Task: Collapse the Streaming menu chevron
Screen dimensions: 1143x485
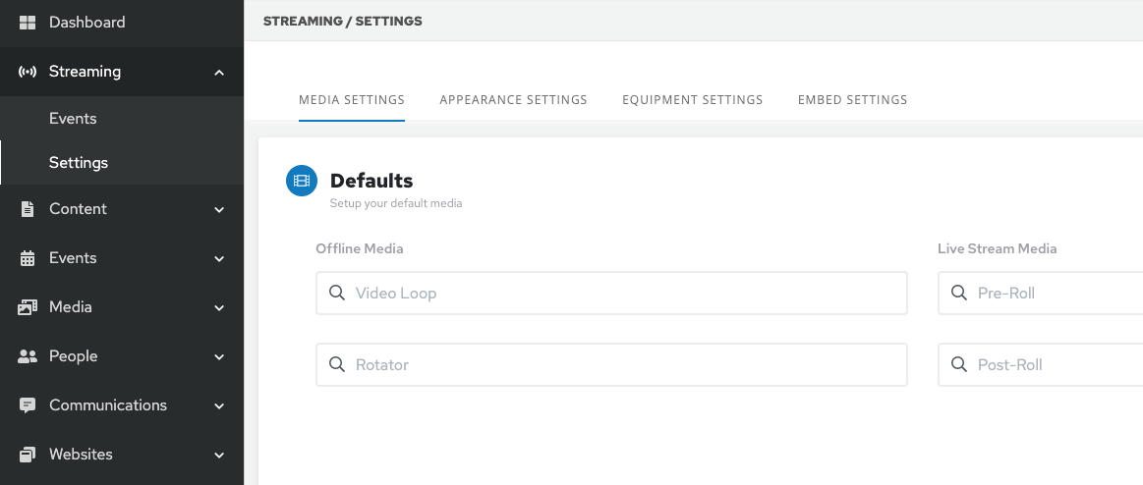Action: tap(219, 73)
